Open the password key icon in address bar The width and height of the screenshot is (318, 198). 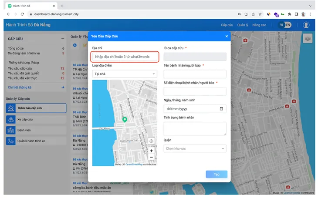click(239, 14)
